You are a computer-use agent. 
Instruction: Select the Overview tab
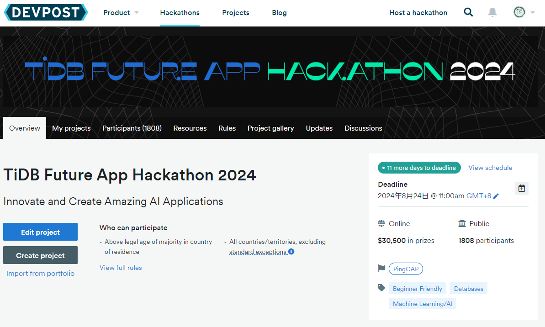point(25,128)
